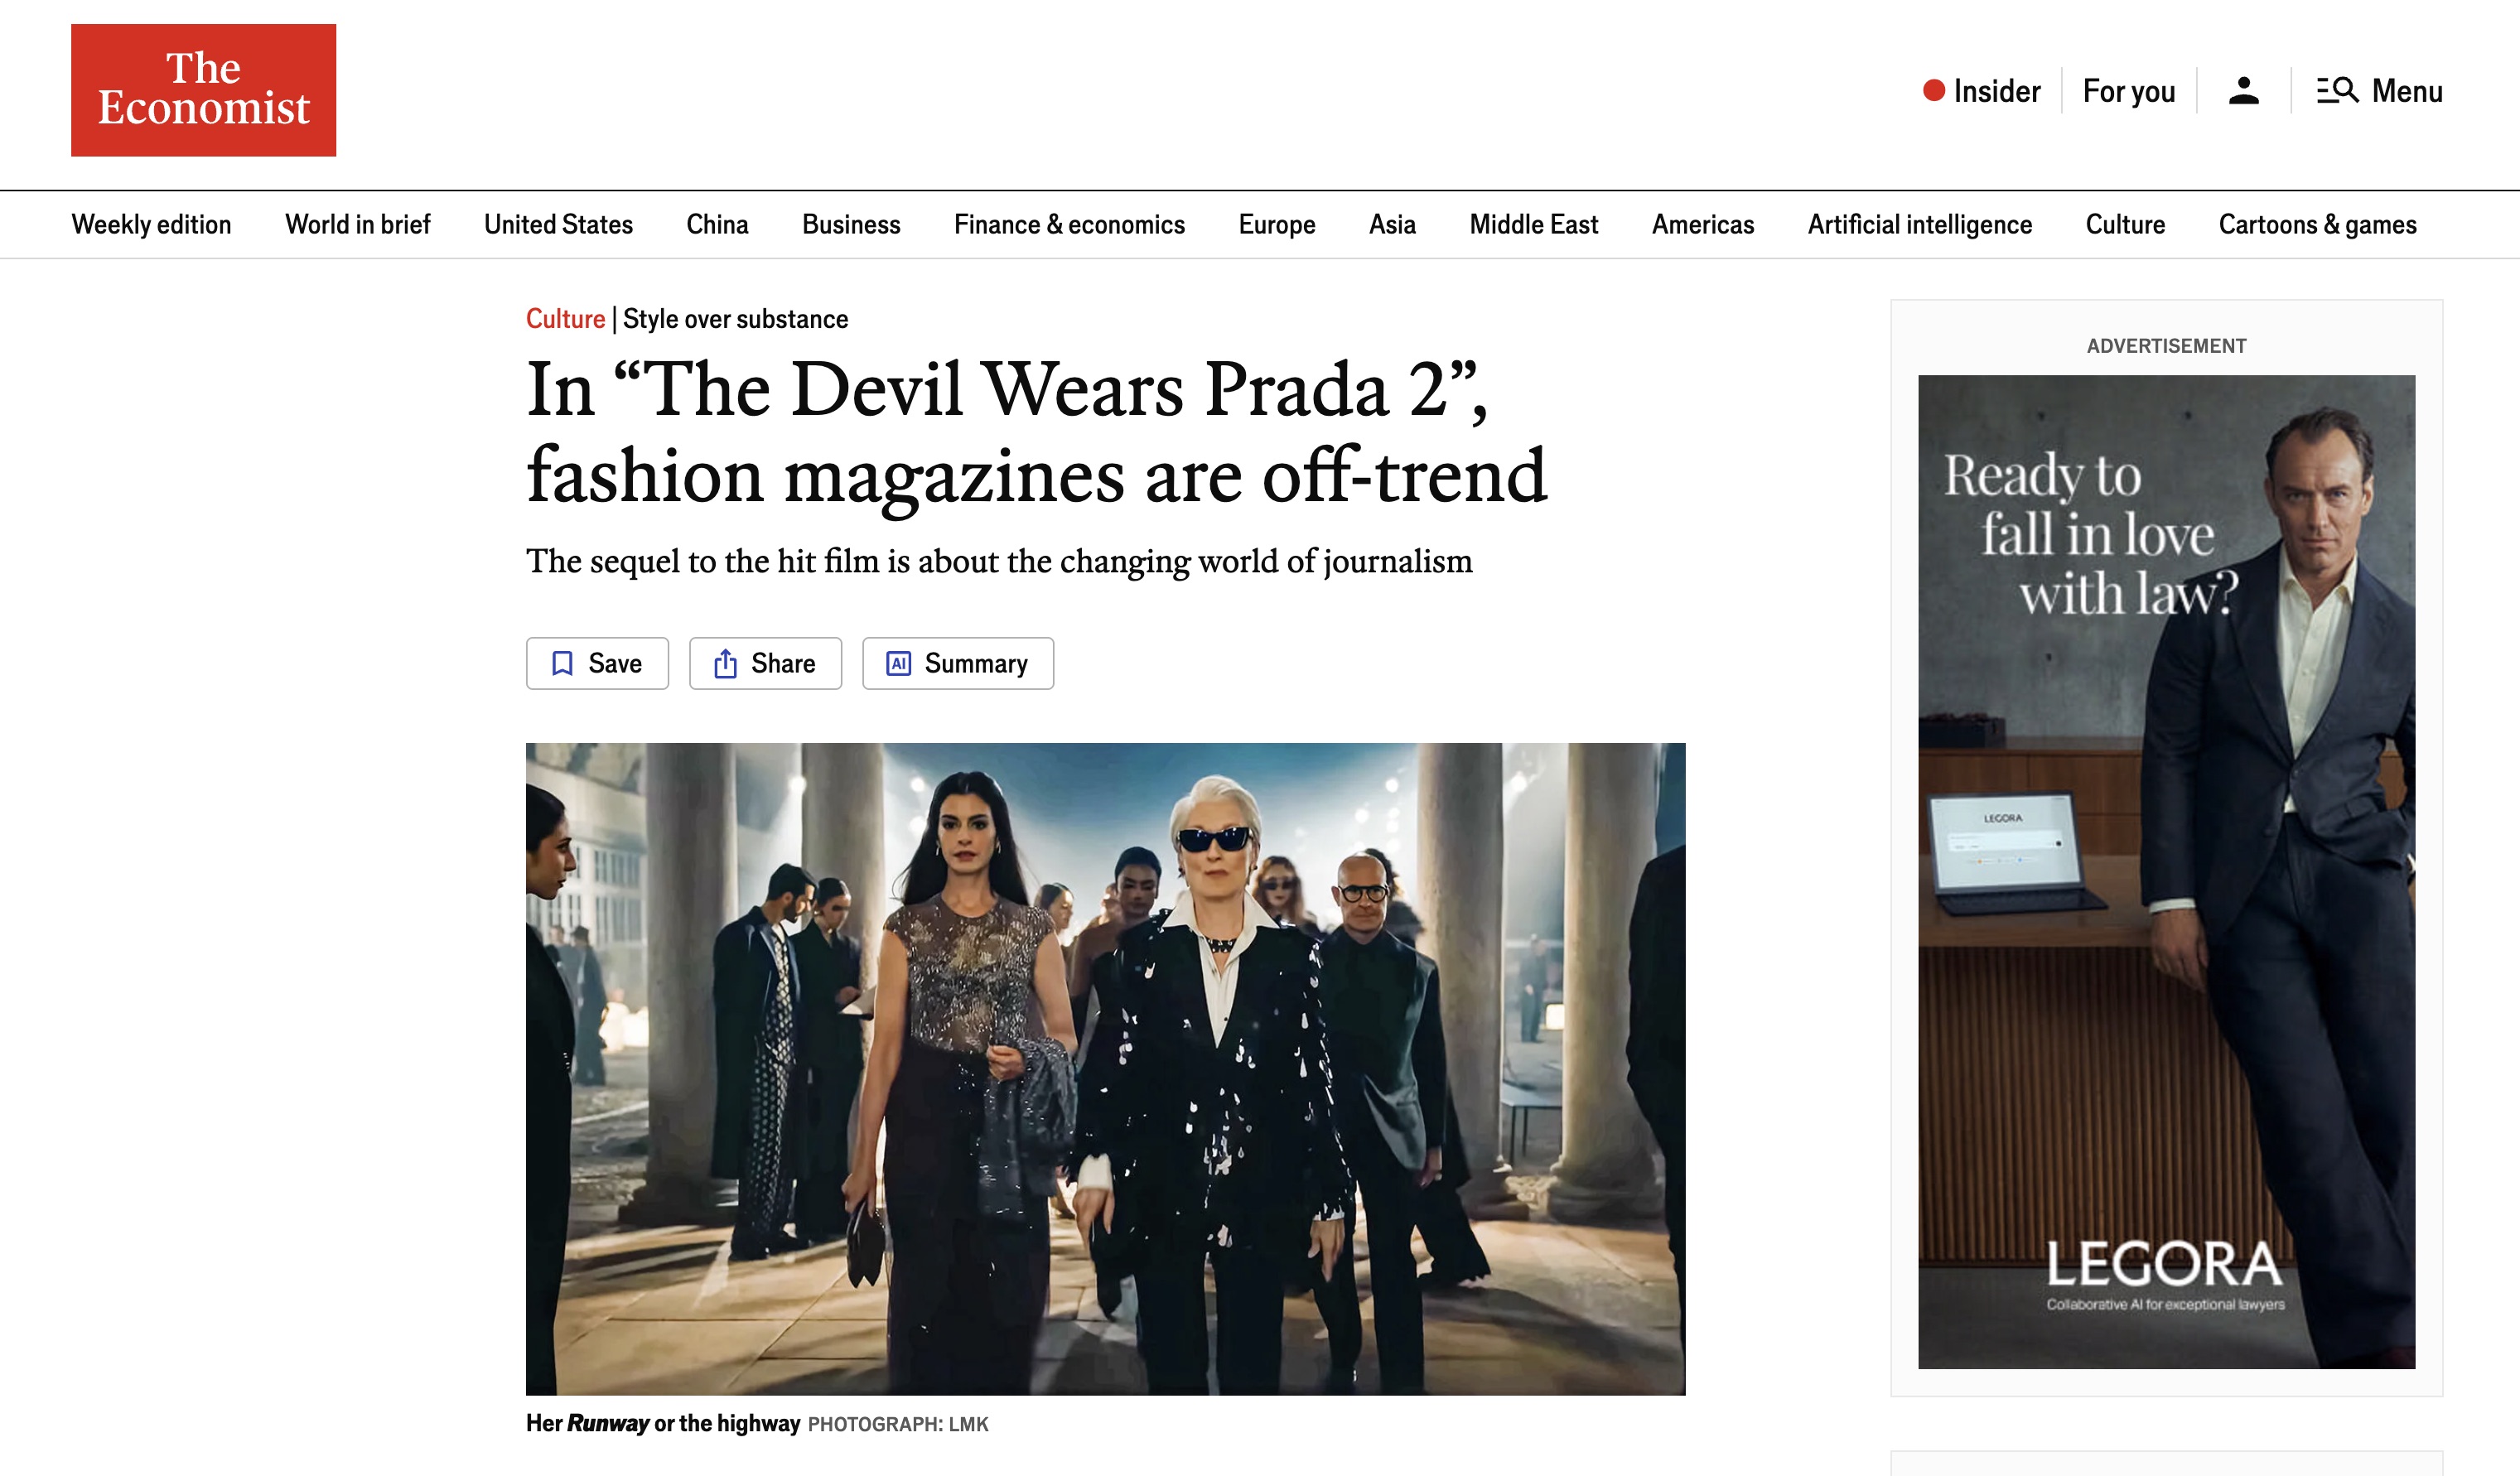This screenshot has height=1476, width=2520.
Task: Open the Menu text label
Action: point(2407,91)
